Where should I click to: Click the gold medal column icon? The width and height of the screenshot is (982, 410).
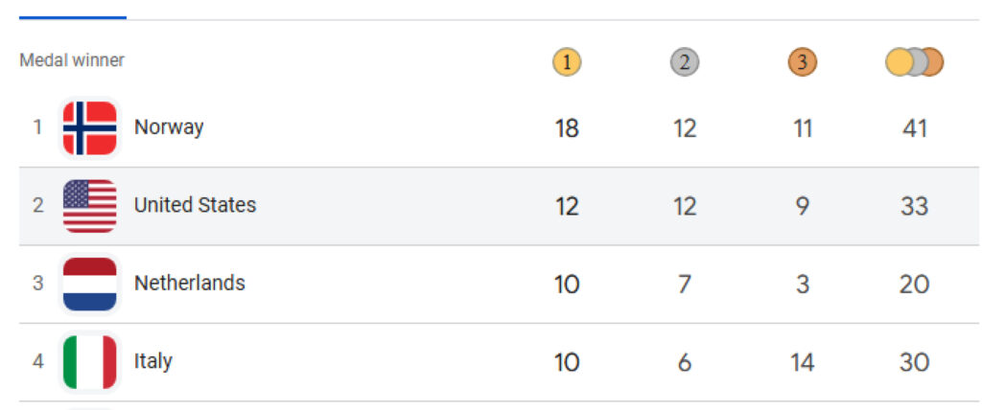tap(567, 63)
